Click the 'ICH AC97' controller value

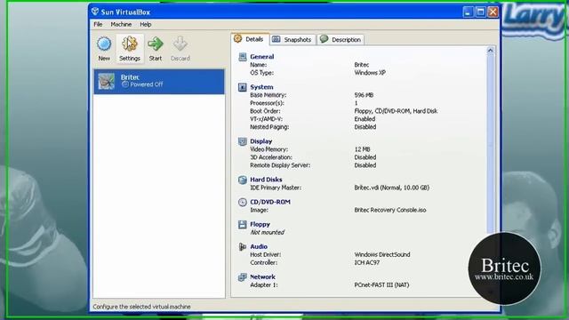click(x=367, y=263)
